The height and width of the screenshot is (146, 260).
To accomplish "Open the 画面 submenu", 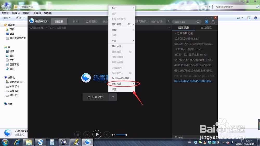I will click(122, 30).
